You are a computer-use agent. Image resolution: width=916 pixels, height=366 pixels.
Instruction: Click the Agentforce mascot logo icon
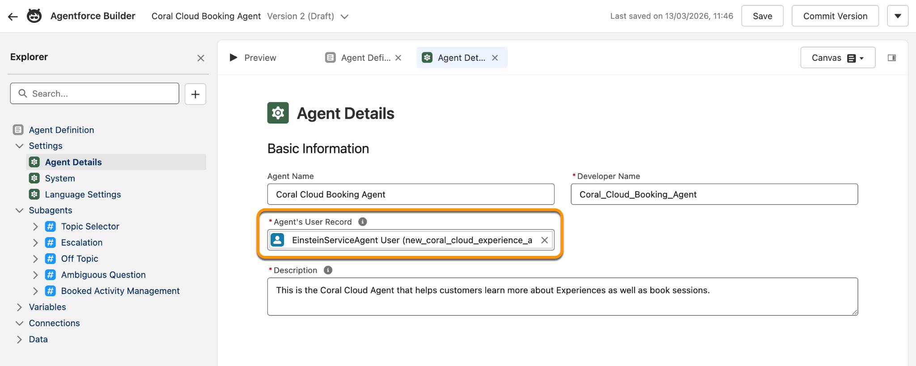pyautogui.click(x=34, y=16)
